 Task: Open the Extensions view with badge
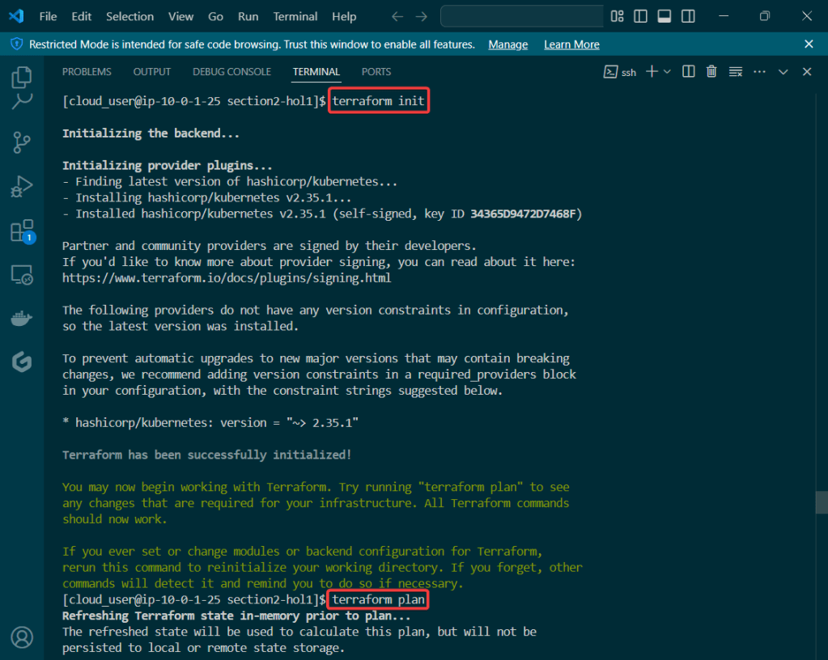tap(22, 231)
